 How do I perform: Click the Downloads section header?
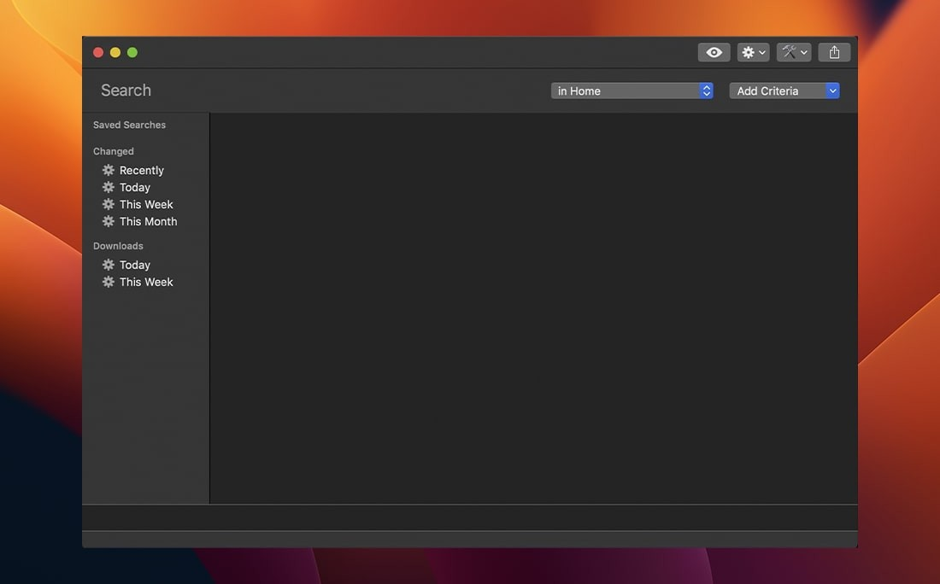point(118,246)
